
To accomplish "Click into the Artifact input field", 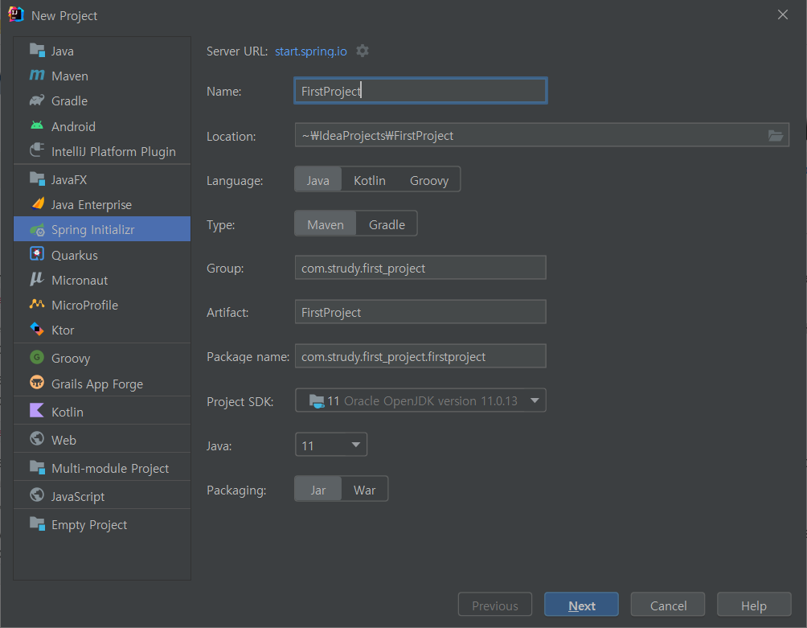I will (420, 312).
